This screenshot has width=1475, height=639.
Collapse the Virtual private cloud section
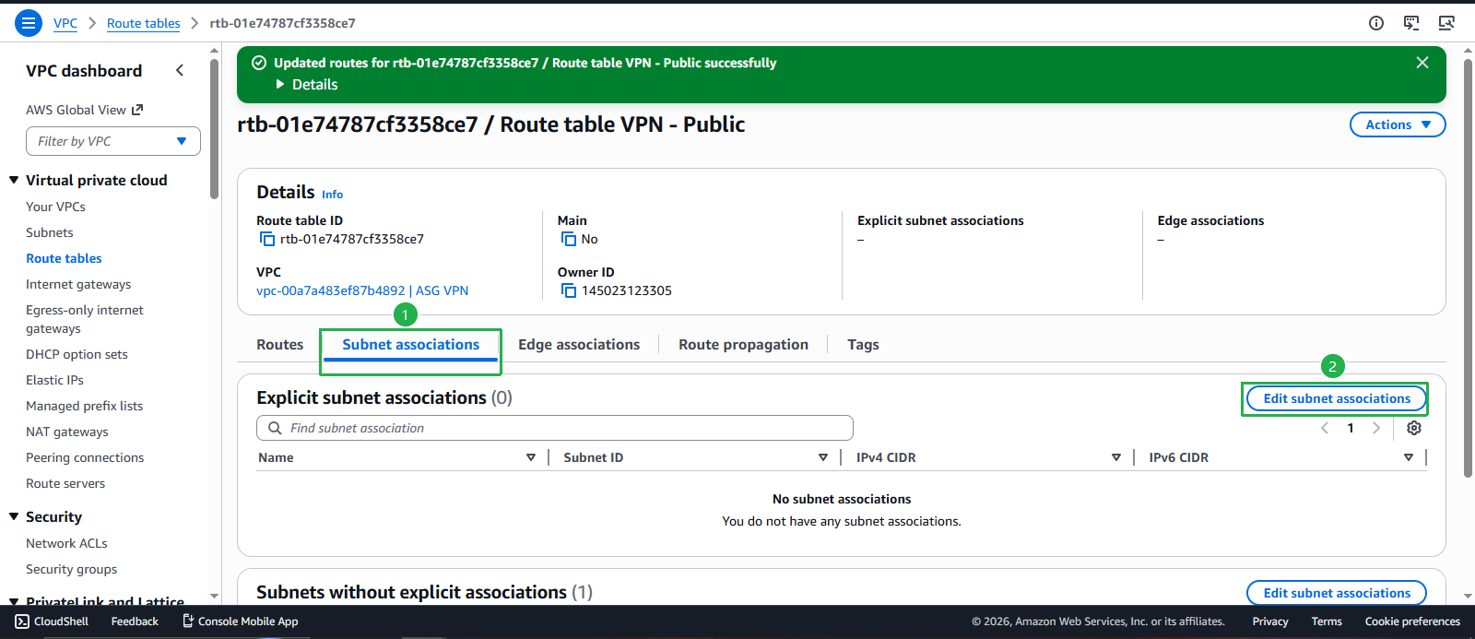click(14, 181)
